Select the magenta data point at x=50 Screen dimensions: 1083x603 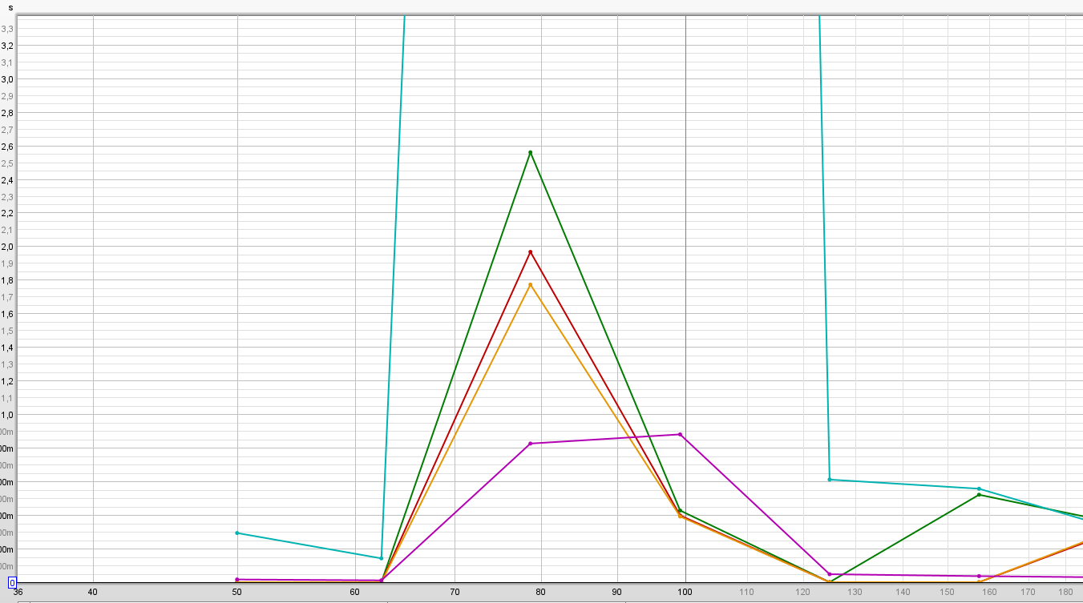coord(237,579)
